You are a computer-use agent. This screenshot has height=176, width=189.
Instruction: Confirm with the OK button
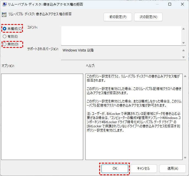coord(114,168)
